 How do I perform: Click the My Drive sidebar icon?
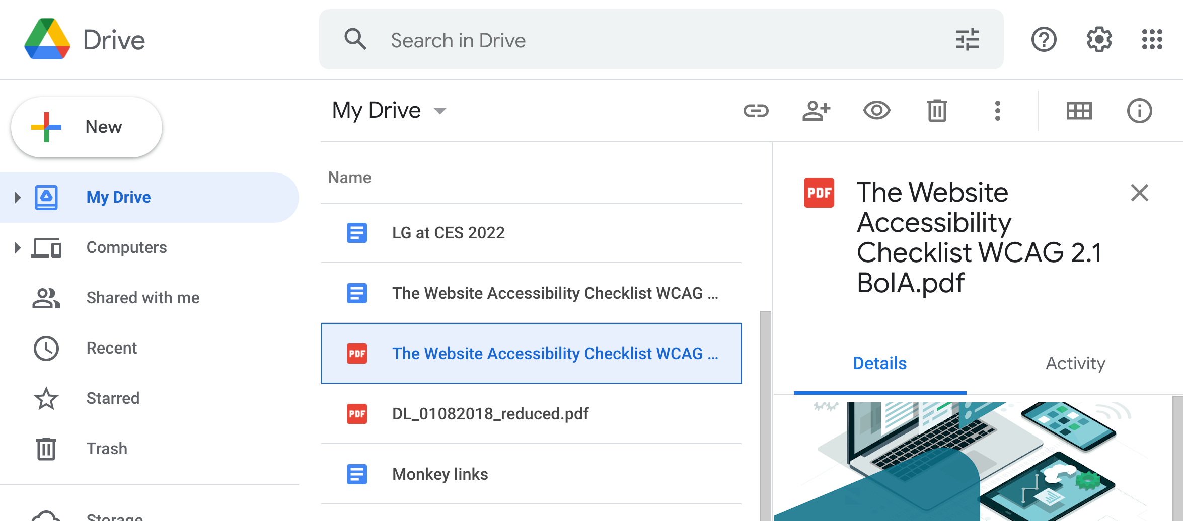[x=46, y=197]
